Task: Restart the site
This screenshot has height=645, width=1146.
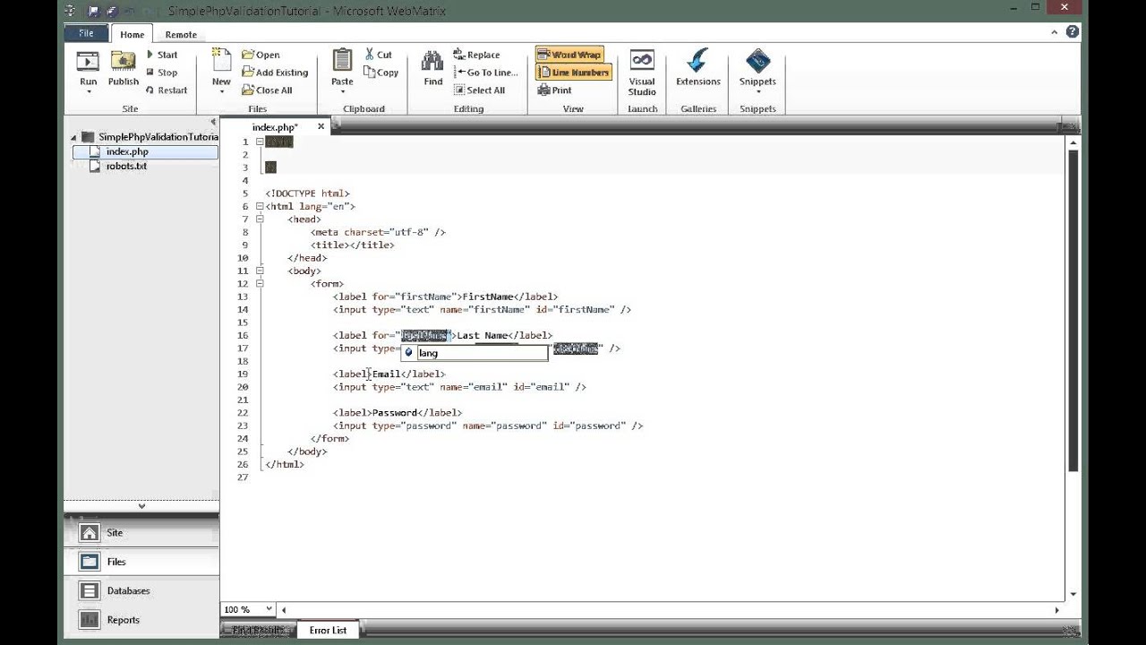Action: tap(167, 90)
